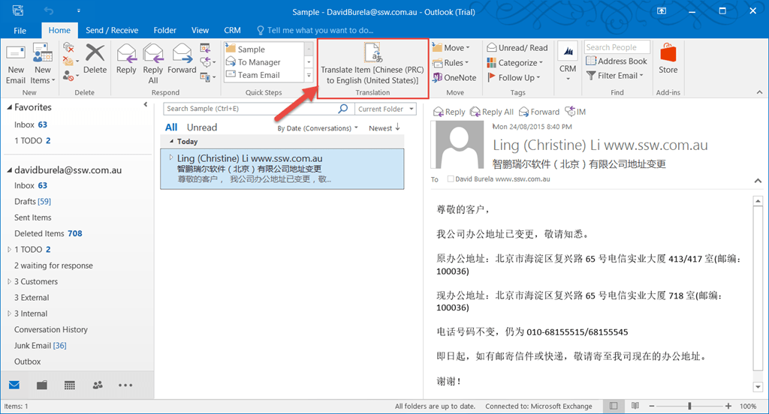Viewport: 769px width, 414px height.
Task: Click Reply All in reading pane
Action: click(x=491, y=112)
